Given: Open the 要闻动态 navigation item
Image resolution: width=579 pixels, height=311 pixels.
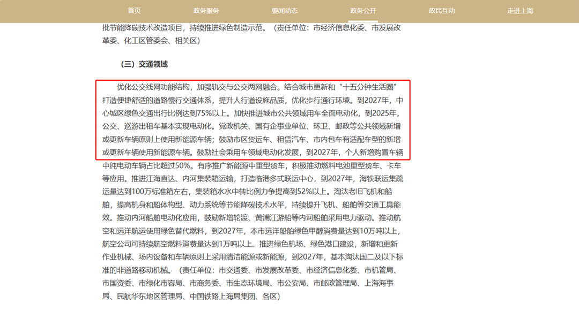Looking at the screenshot, I should [285, 11].
